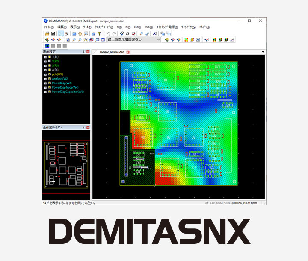This screenshot has height=261, width=308.
Task: Pin the 表示設定 panel with pushpin icon
Action: point(83,52)
